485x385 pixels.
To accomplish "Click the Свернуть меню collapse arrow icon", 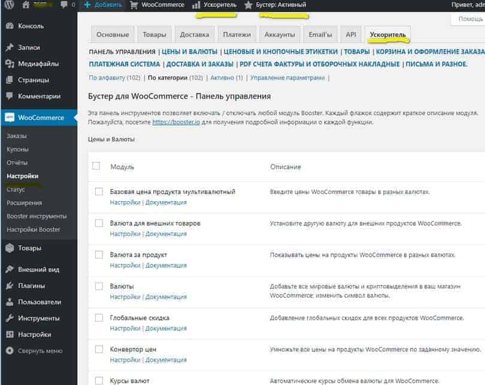I will click(10, 351).
